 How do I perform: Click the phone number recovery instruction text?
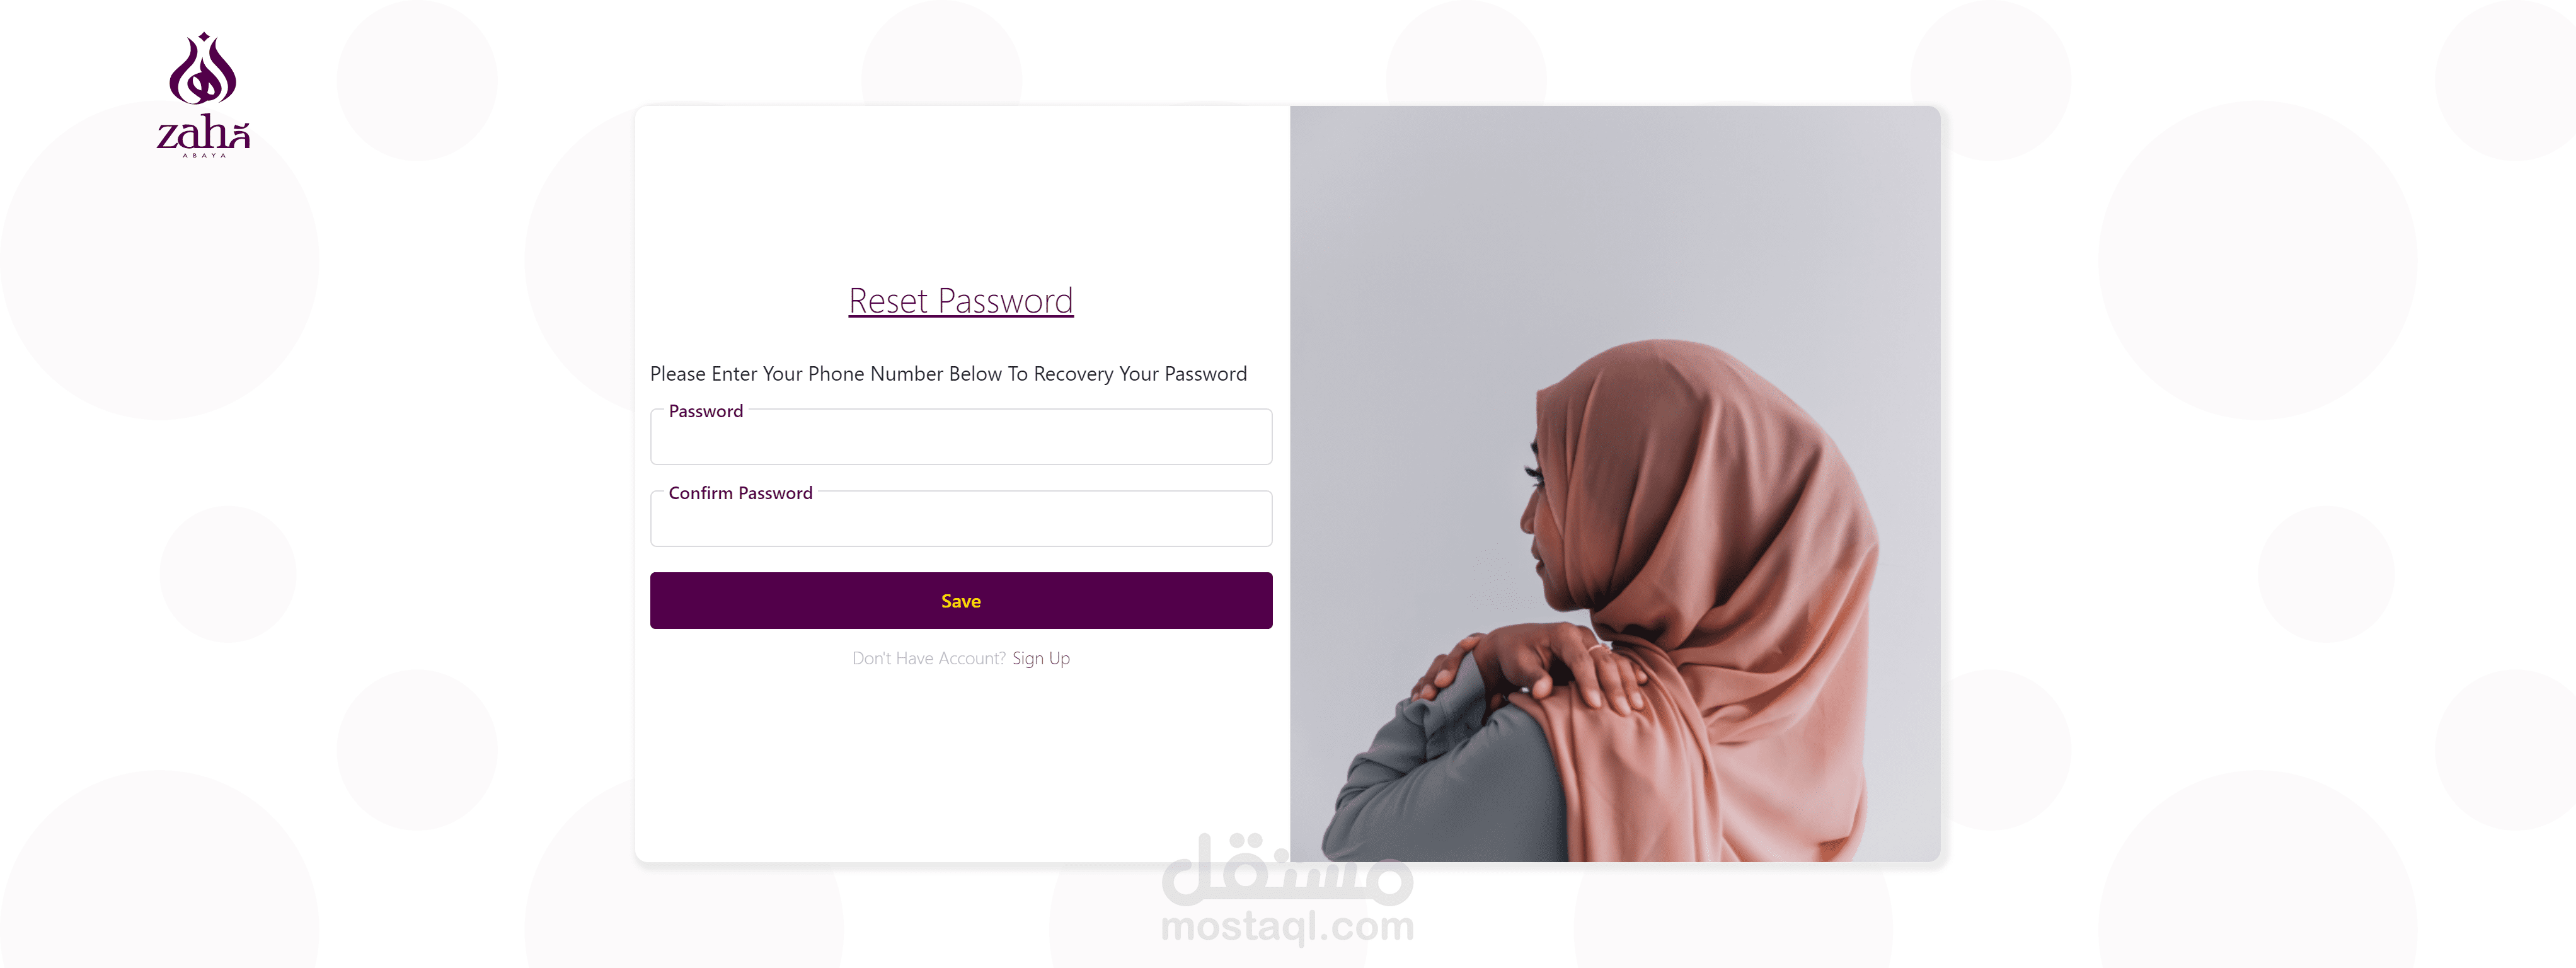coord(948,373)
